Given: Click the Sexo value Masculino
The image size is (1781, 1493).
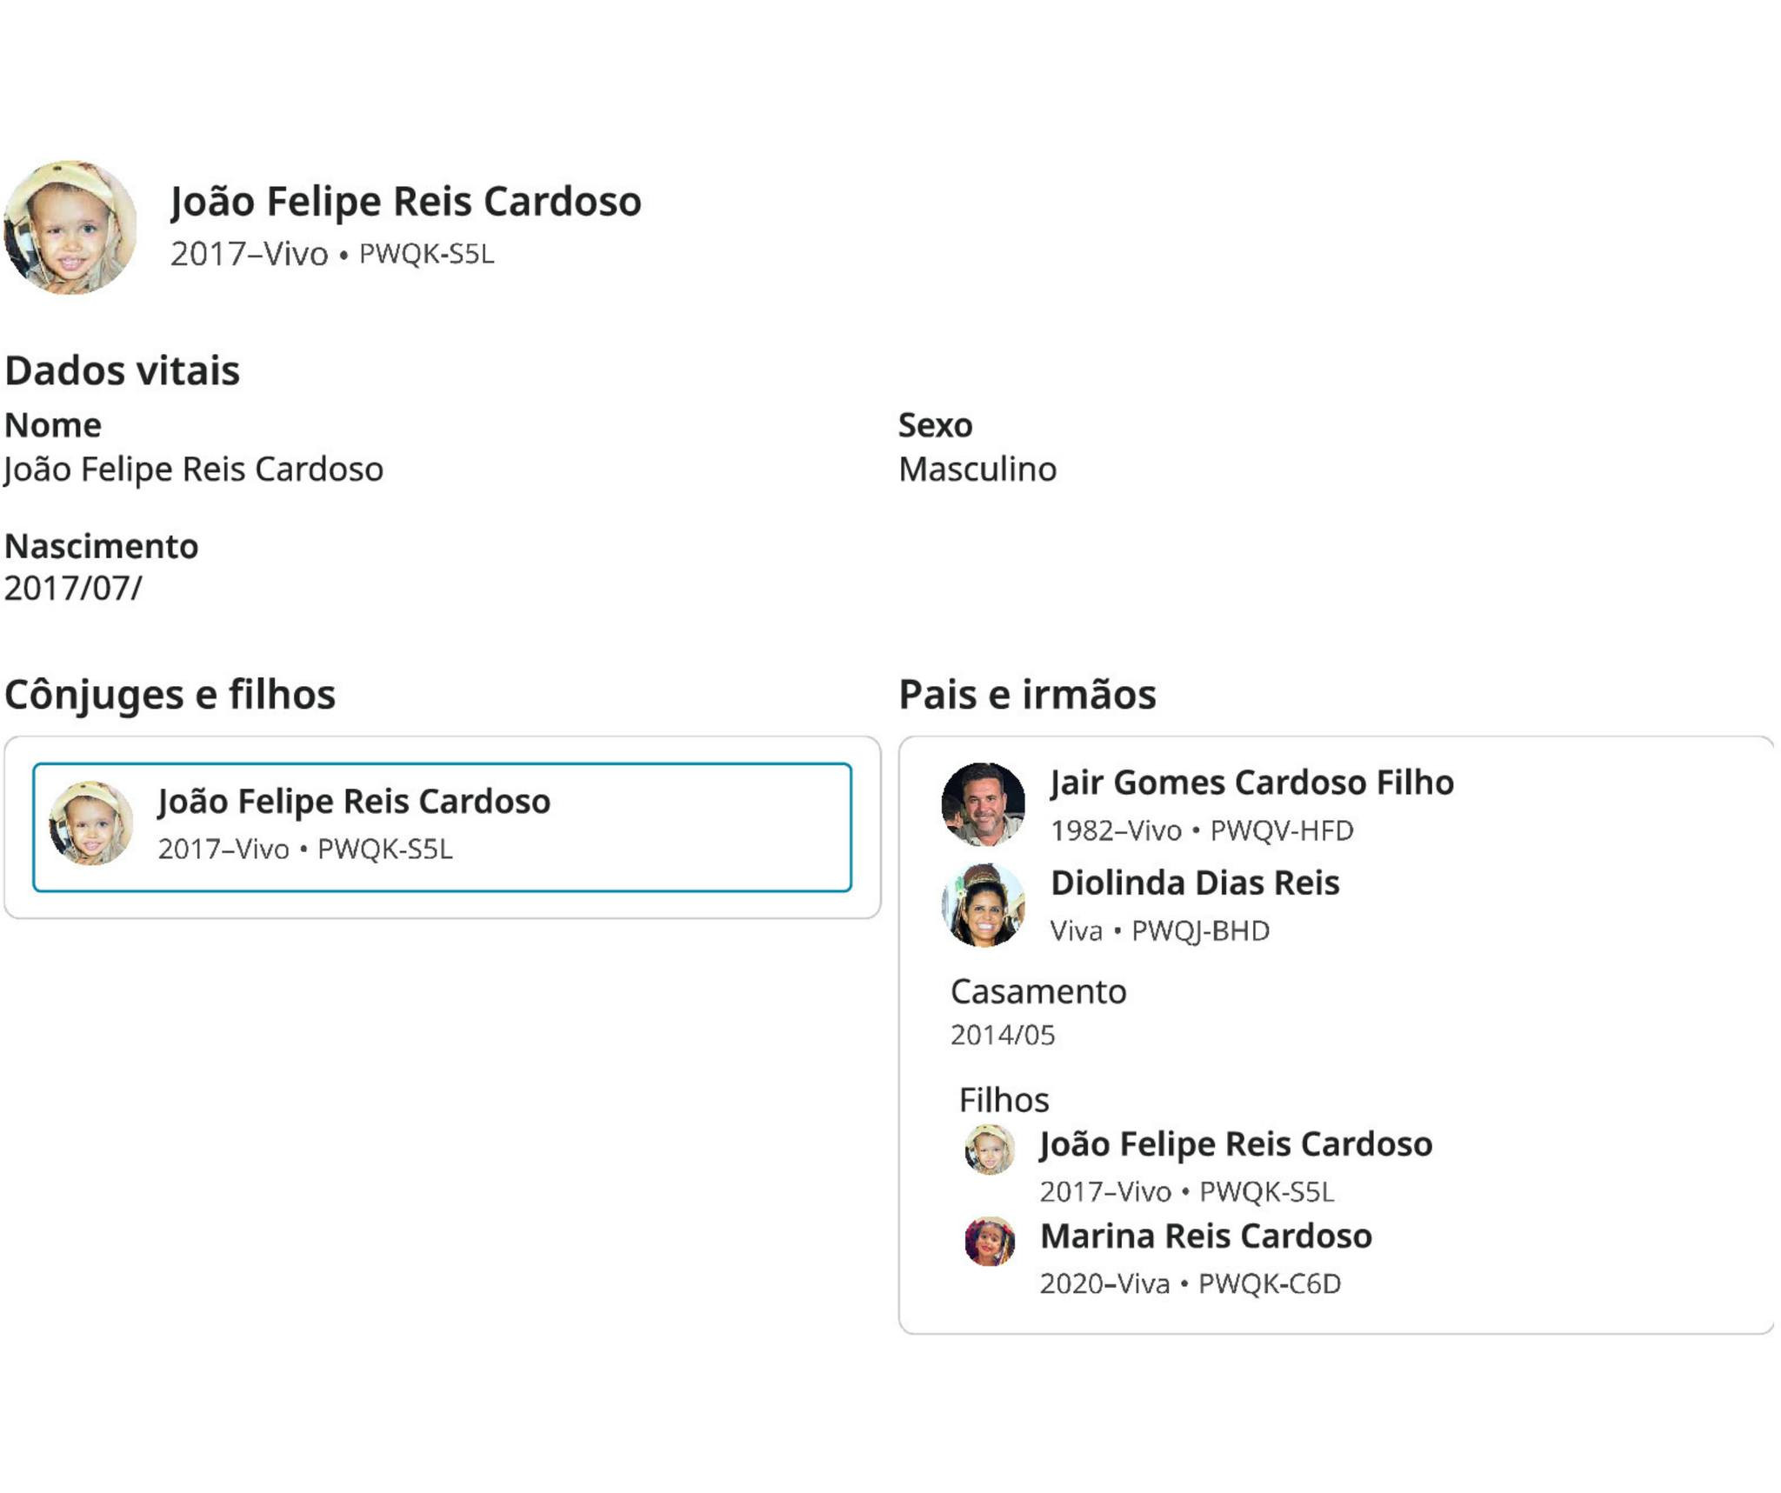Looking at the screenshot, I should [977, 470].
